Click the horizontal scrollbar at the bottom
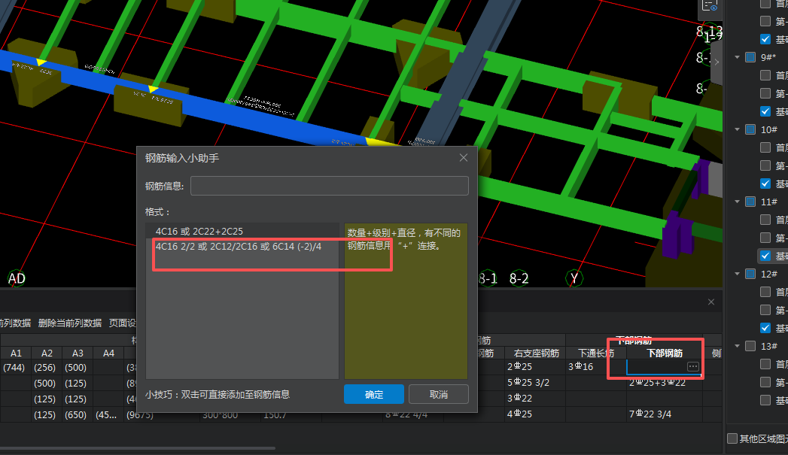 (135, 449)
